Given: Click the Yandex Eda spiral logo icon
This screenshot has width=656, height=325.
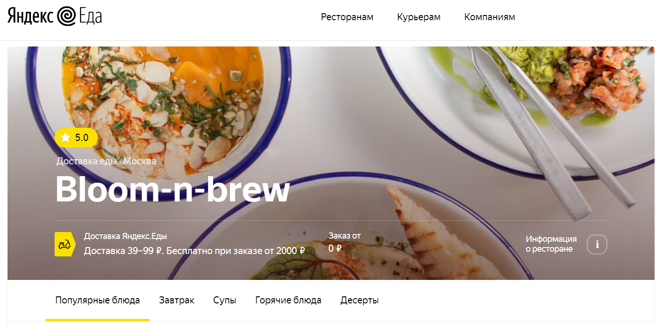Looking at the screenshot, I should click(66, 16).
